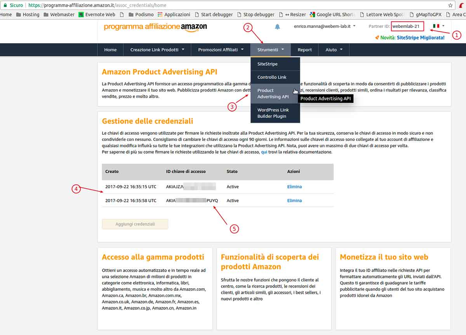Click the Funzionalità di scoperta heading
This screenshot has height=335, width=466.
270,262
